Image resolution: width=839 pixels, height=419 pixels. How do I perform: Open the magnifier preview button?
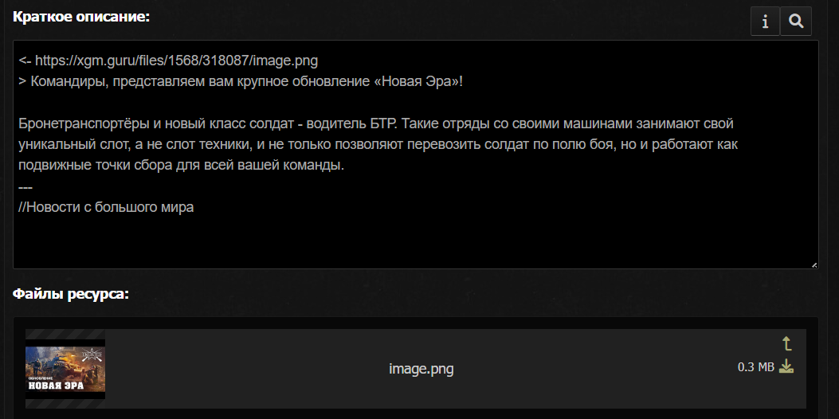pyautogui.click(x=795, y=22)
